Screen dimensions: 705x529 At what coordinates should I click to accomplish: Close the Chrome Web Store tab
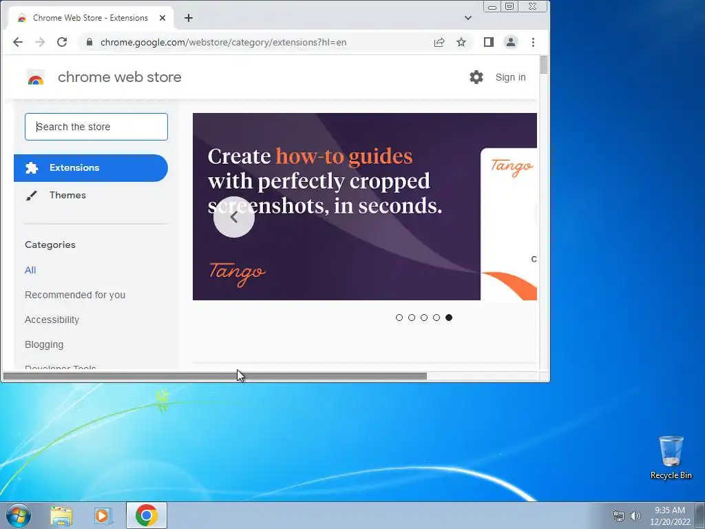click(162, 18)
